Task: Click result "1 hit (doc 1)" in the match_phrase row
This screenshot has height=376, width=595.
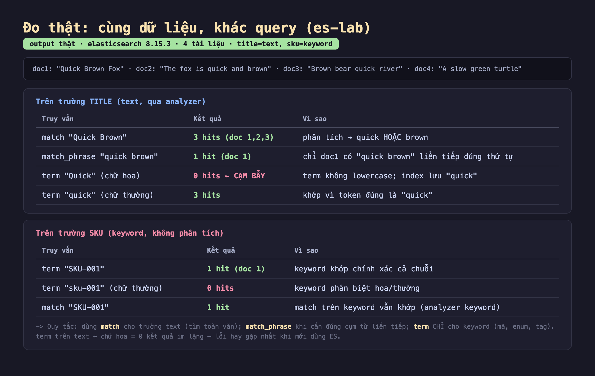Action: [x=222, y=157]
